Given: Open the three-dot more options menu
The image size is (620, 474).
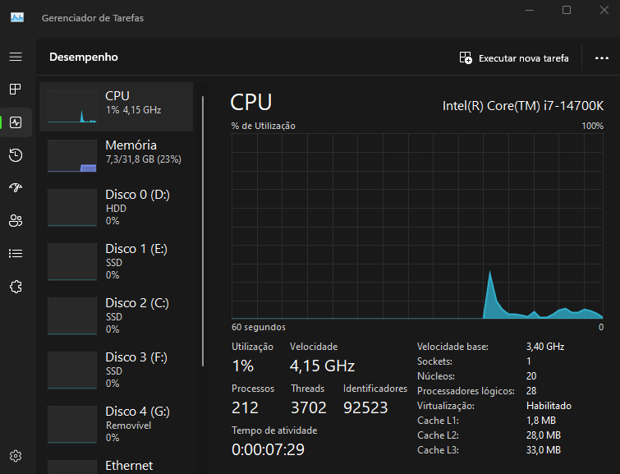Looking at the screenshot, I should pos(602,58).
